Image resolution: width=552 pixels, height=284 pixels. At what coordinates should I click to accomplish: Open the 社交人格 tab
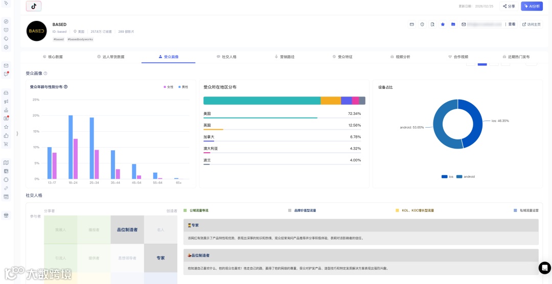tap(226, 57)
